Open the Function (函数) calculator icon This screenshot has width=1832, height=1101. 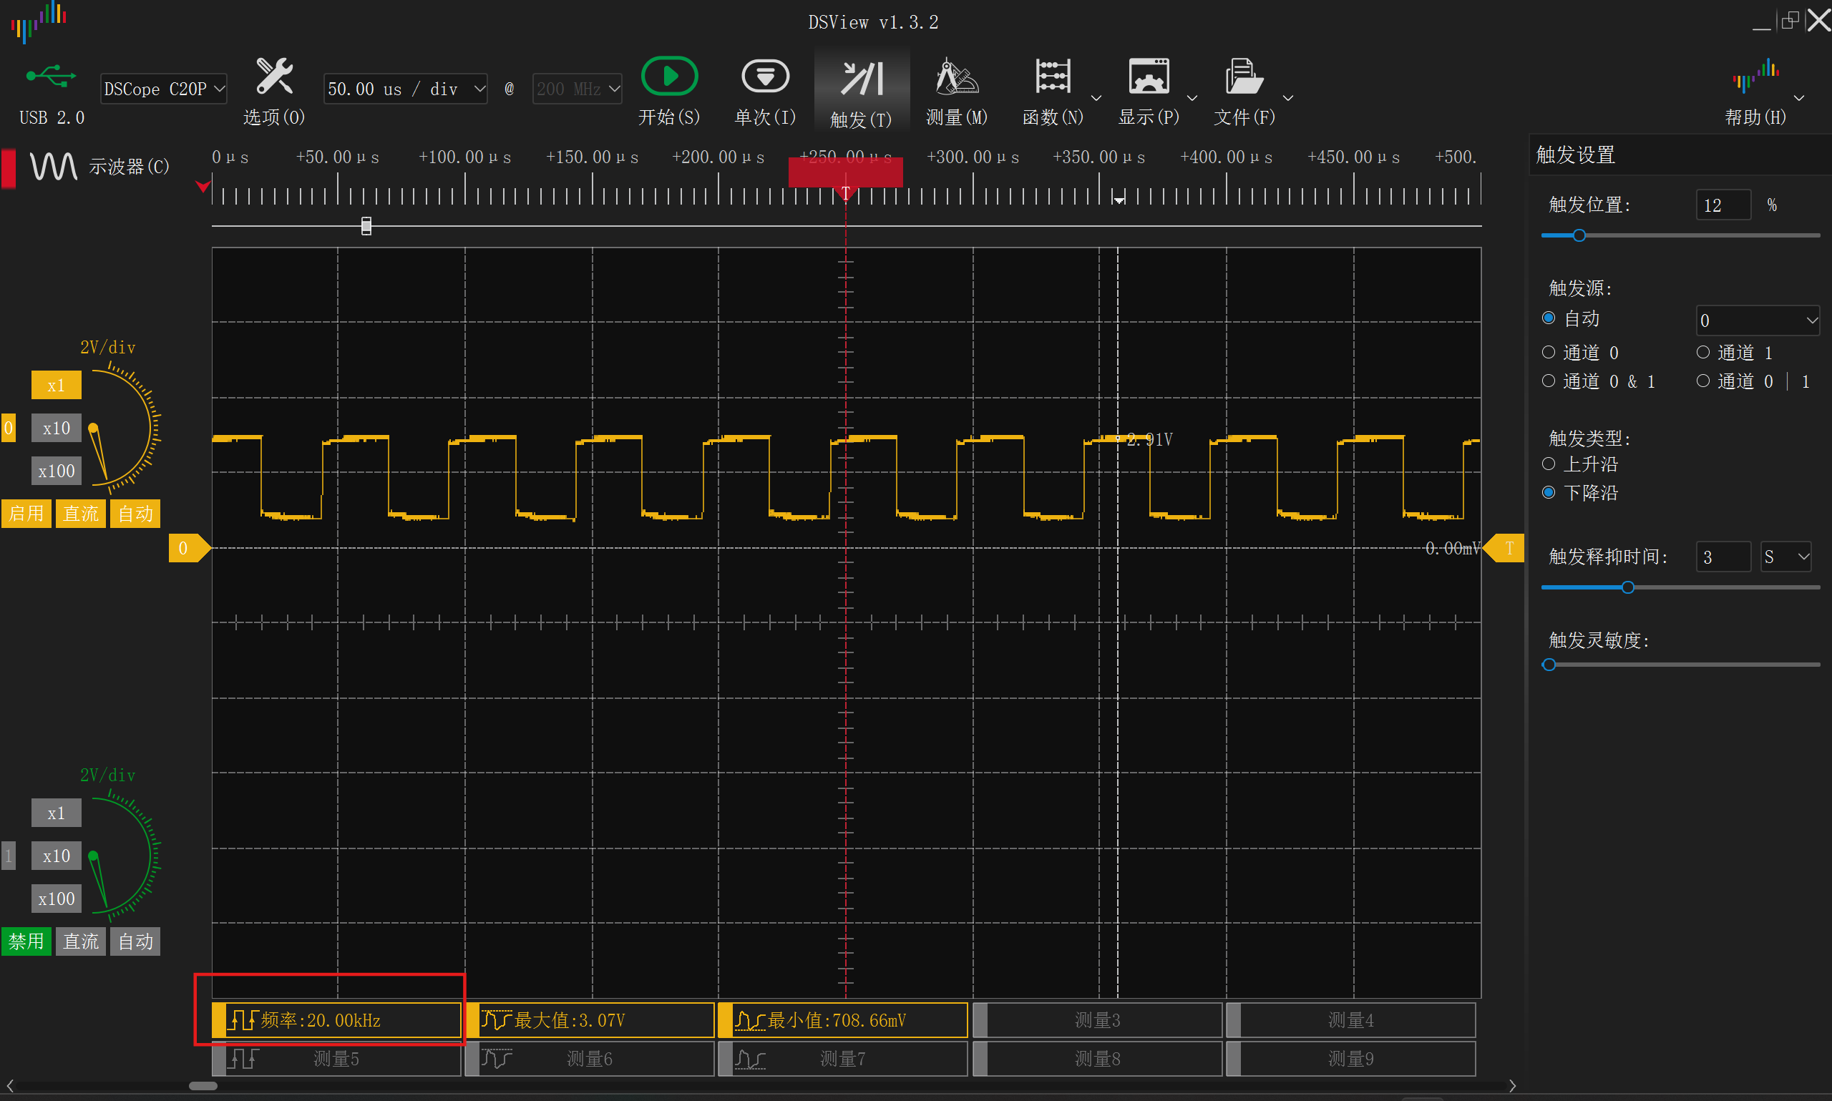(x=1052, y=77)
